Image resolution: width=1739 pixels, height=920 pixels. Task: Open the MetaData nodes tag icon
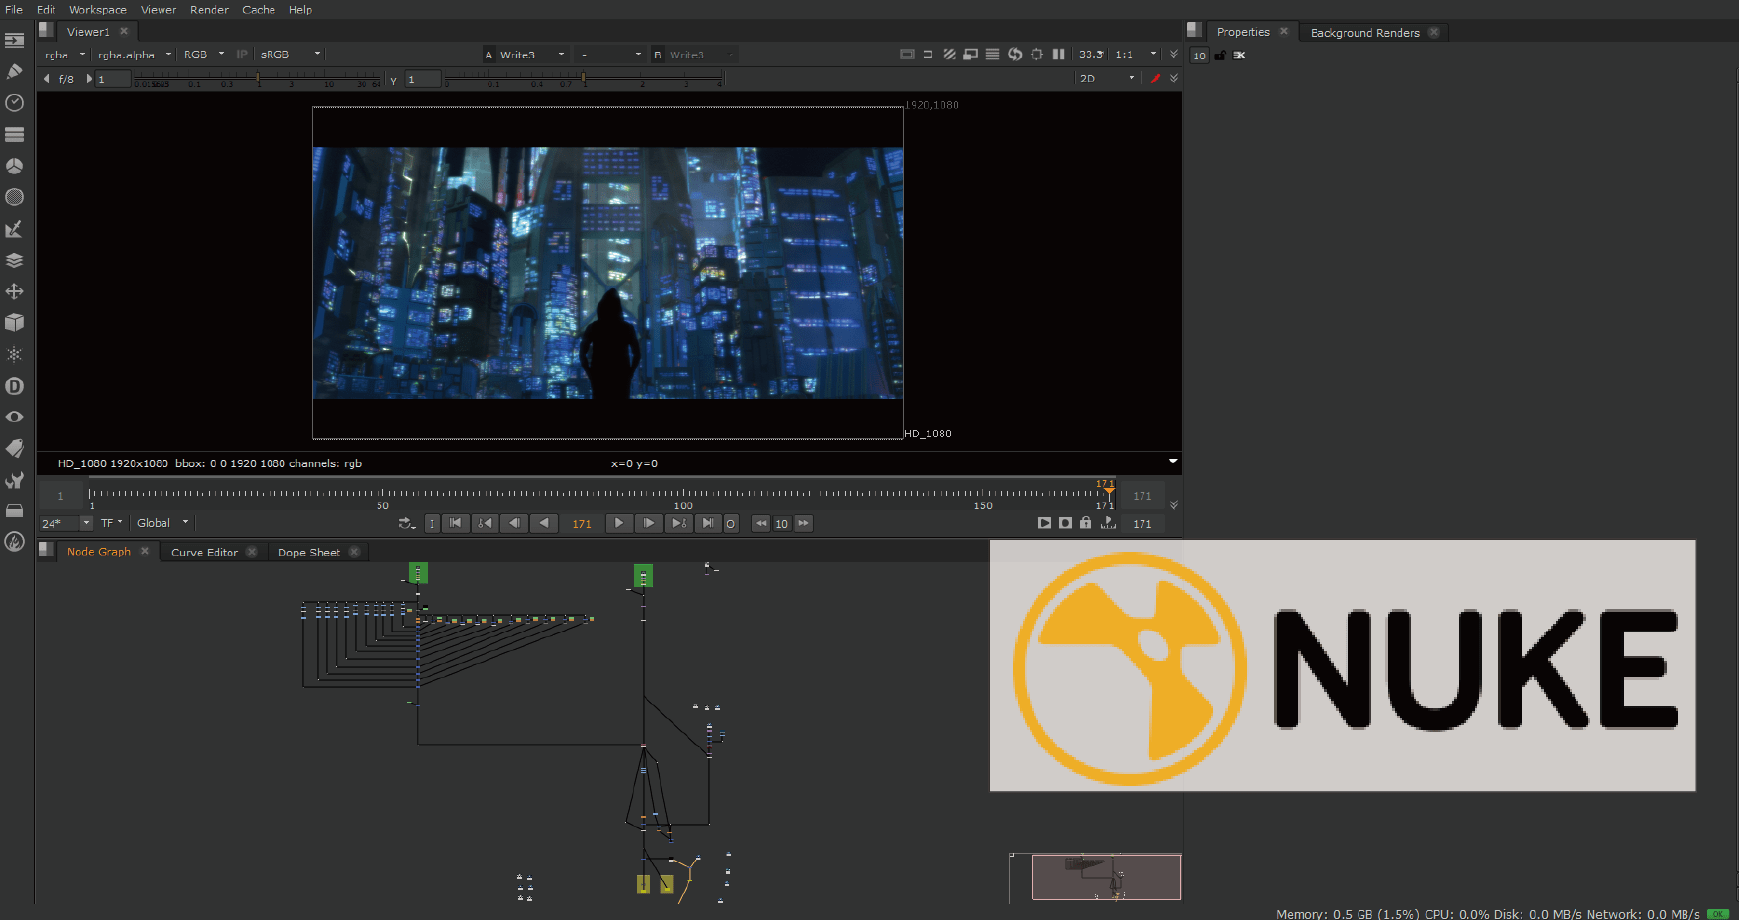point(14,448)
